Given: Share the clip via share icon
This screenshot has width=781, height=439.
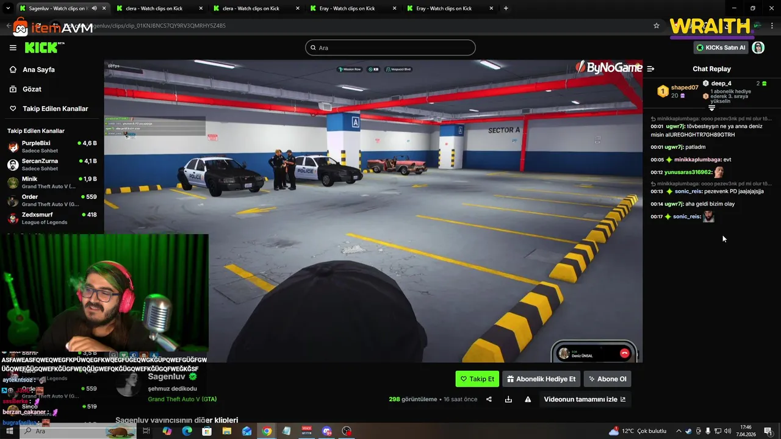Looking at the screenshot, I should tap(489, 399).
